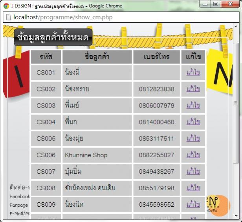Open the edit link for CS006 Khunnine Shop
The width and height of the screenshot is (242, 222).
(193, 155)
